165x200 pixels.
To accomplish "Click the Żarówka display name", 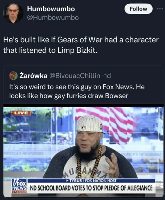I will click(33, 76).
